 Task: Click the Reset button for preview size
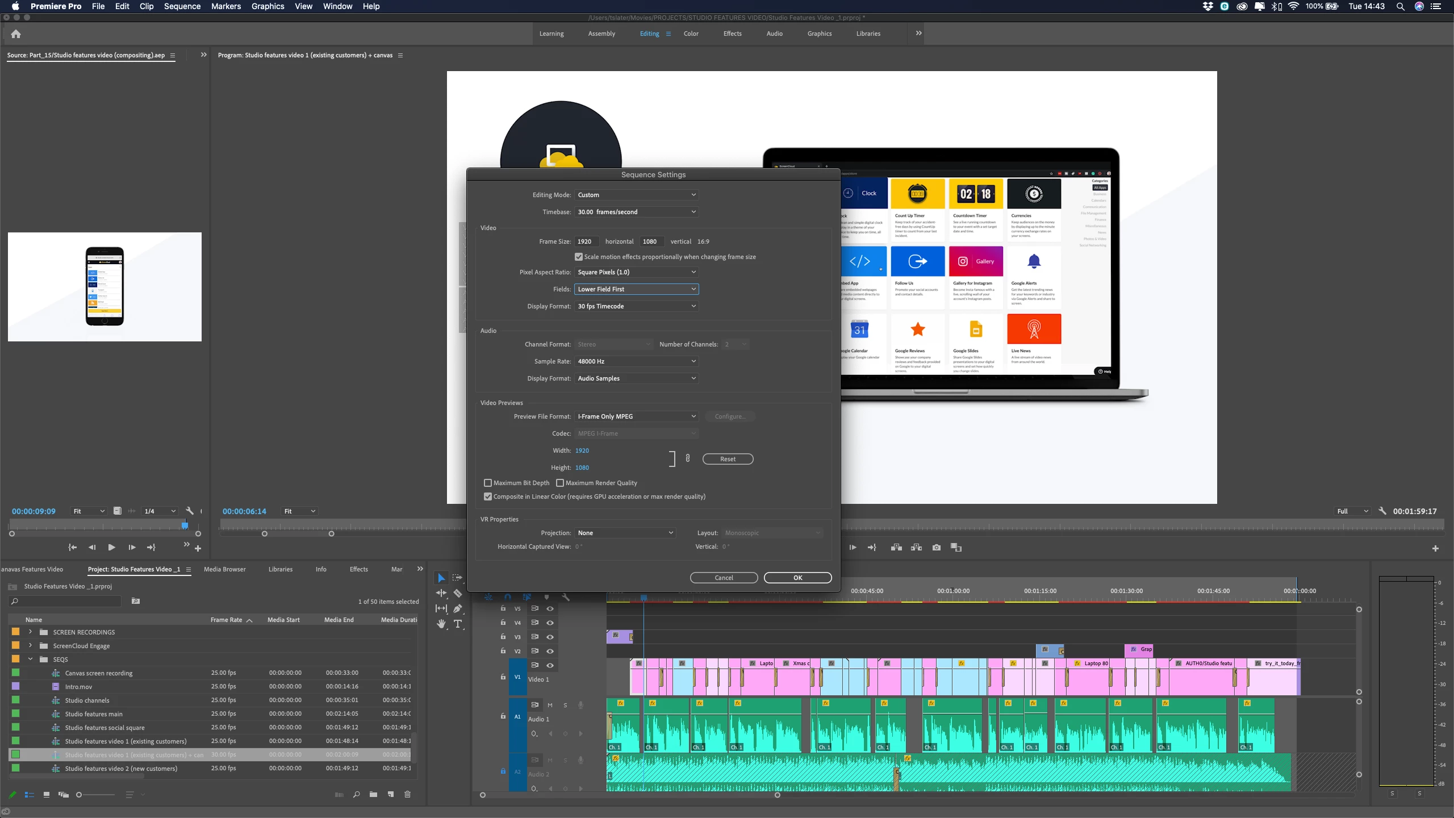click(x=728, y=459)
